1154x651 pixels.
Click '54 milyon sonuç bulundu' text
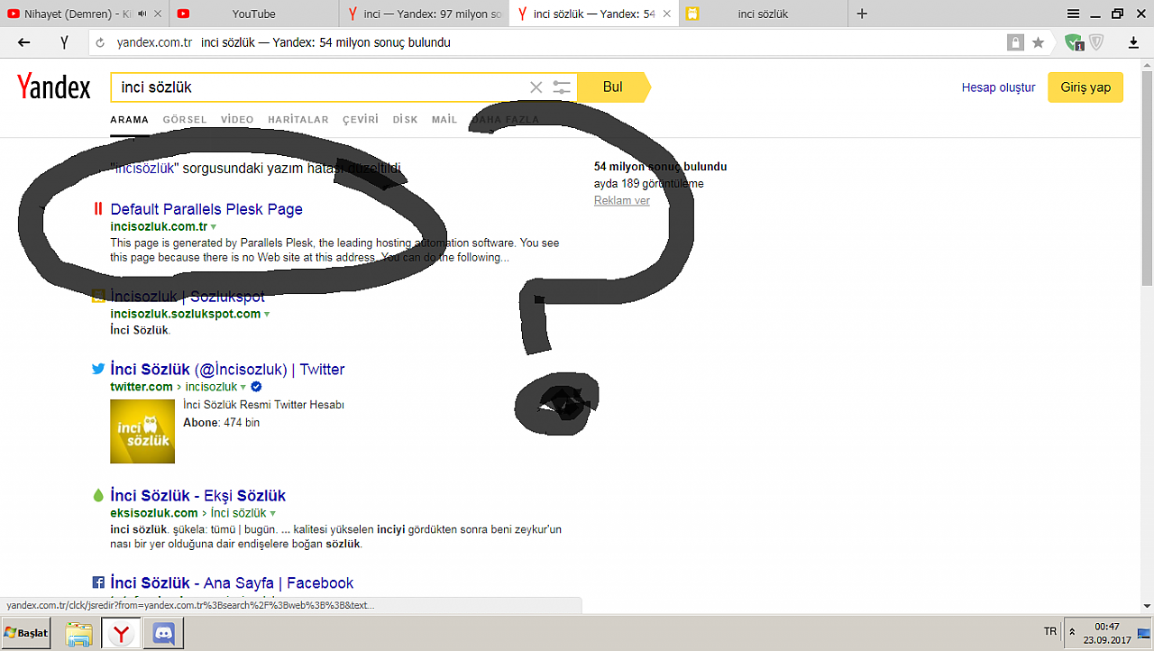point(660,167)
